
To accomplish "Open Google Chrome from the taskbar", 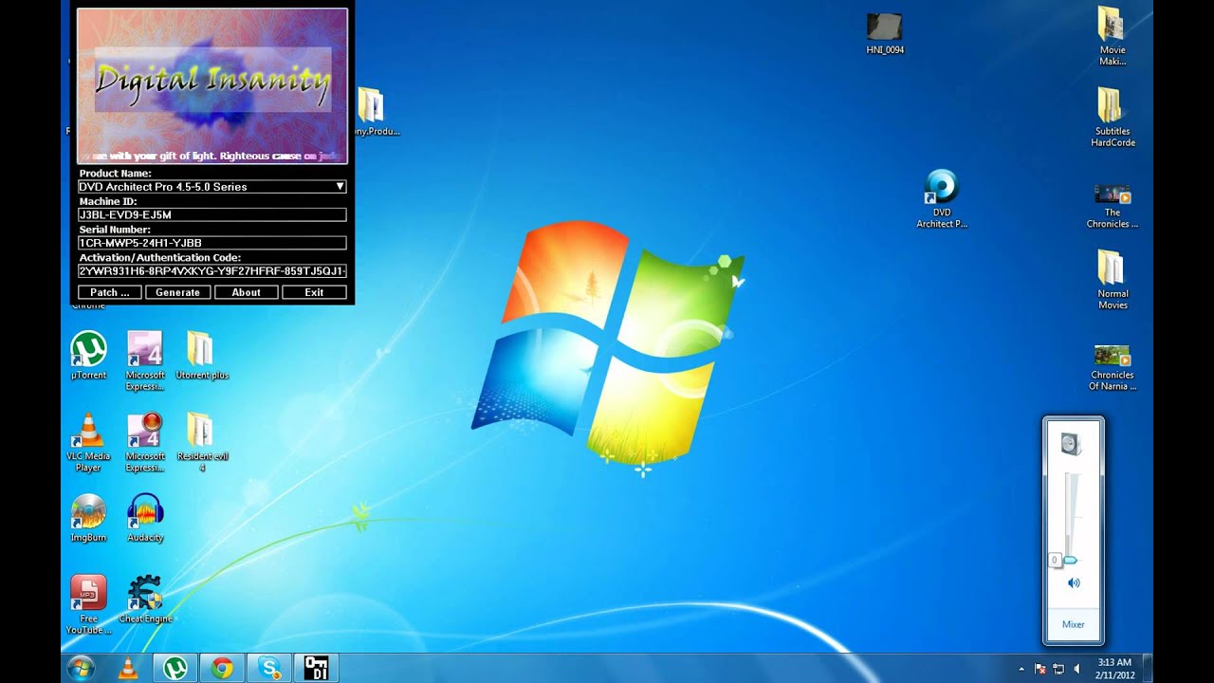I will (222, 668).
